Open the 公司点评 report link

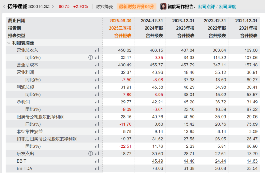(x=206, y=6)
